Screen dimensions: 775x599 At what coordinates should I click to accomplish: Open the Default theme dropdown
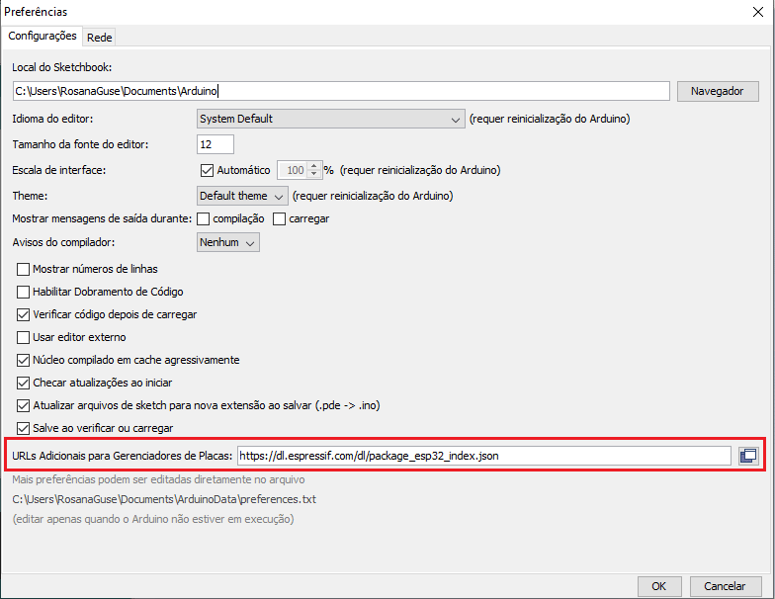point(242,196)
